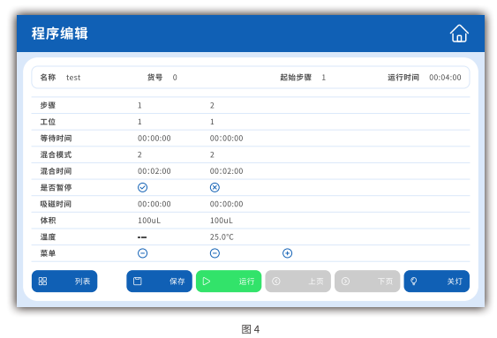Toggle pause cross for step 2
The width and height of the screenshot is (497, 338).
click(x=215, y=187)
